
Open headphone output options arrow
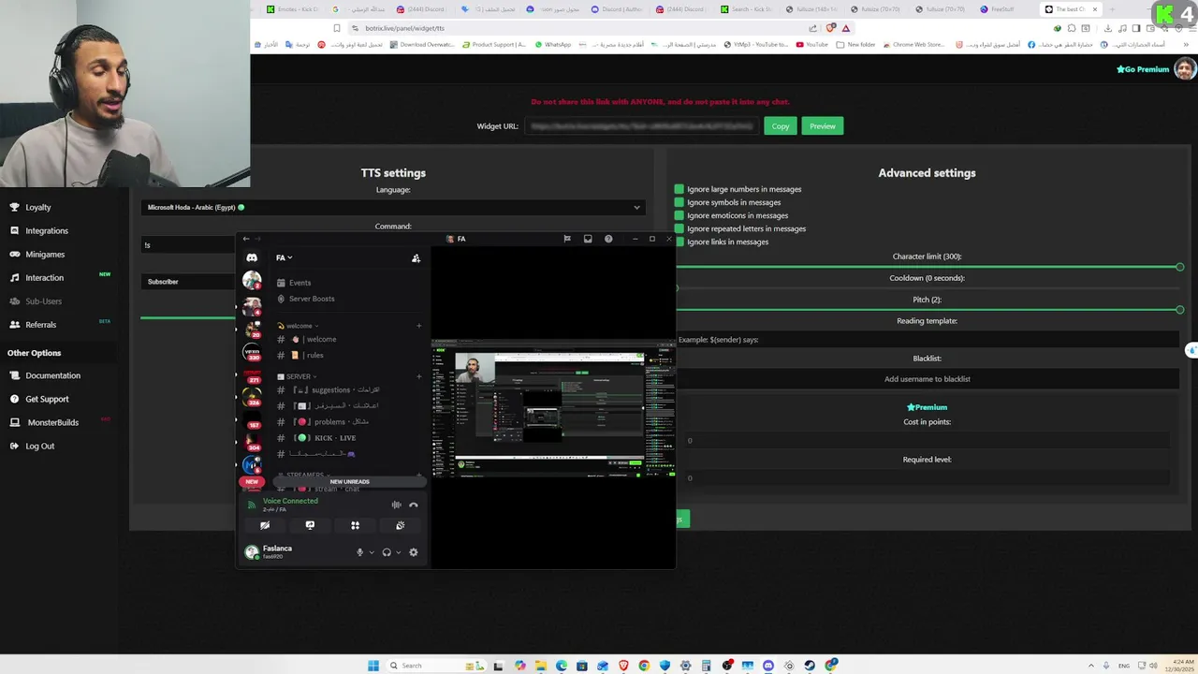click(399, 552)
